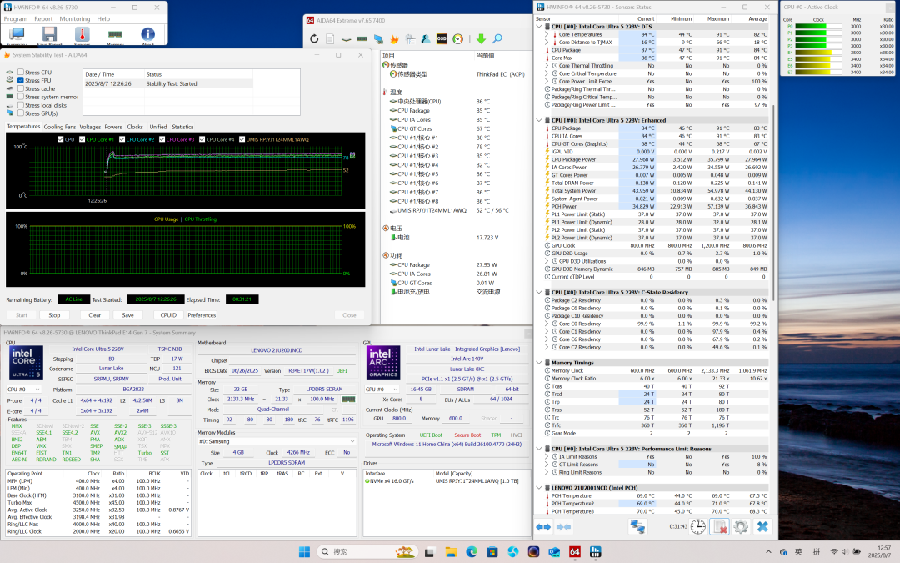The image size is (900, 563).
Task: Click the taskbar search box
Action: [367, 552]
